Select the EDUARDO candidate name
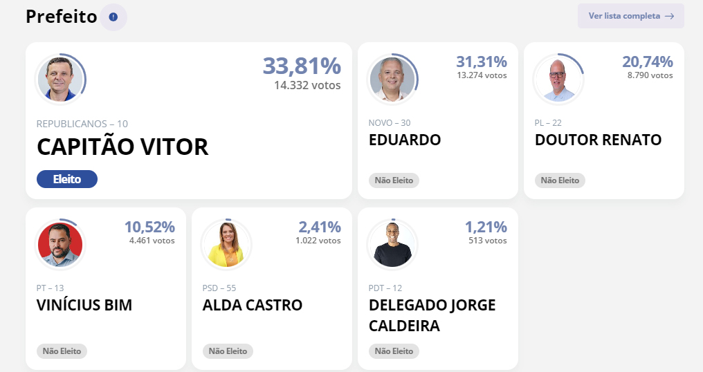This screenshot has width=703, height=372. [405, 140]
